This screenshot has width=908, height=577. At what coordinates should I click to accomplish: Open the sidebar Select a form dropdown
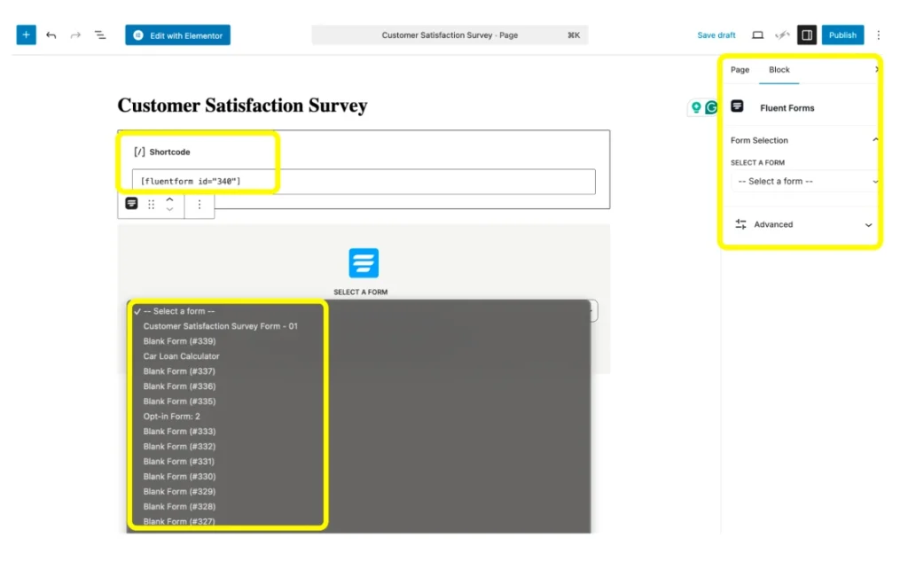pos(805,181)
